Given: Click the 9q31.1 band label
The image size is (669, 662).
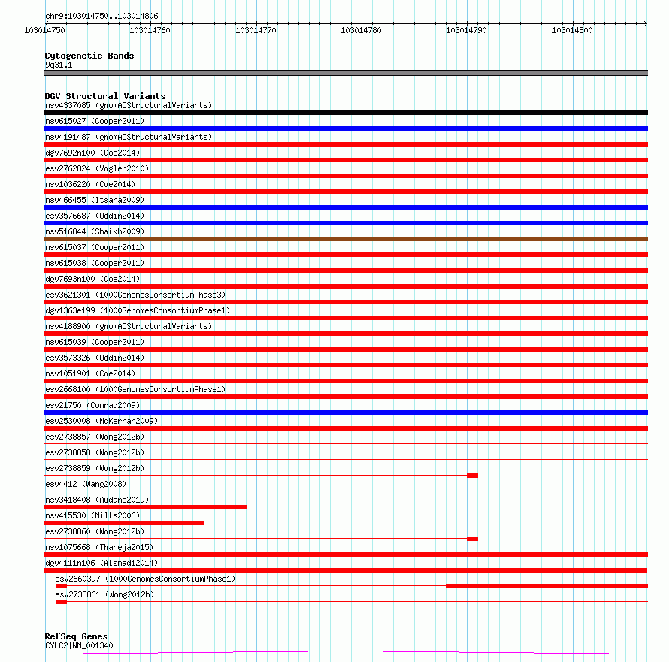Looking at the screenshot, I should point(59,65).
